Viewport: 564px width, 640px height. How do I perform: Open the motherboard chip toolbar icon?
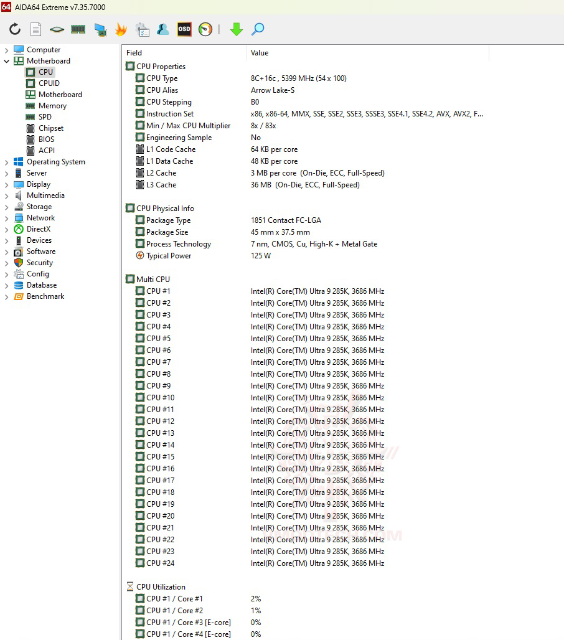pyautogui.click(x=57, y=29)
